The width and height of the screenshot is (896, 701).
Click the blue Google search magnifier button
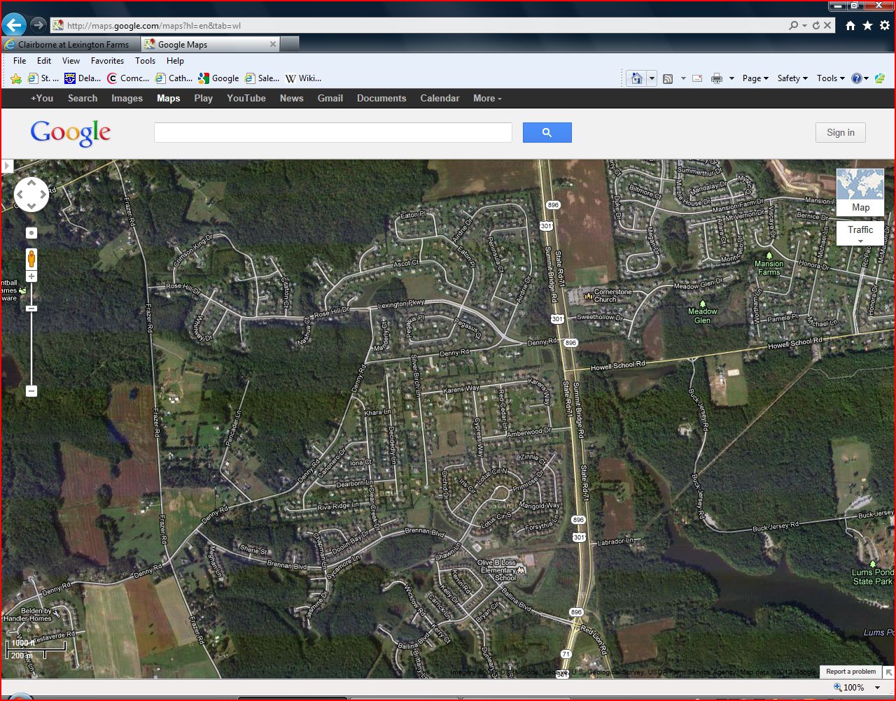[547, 132]
